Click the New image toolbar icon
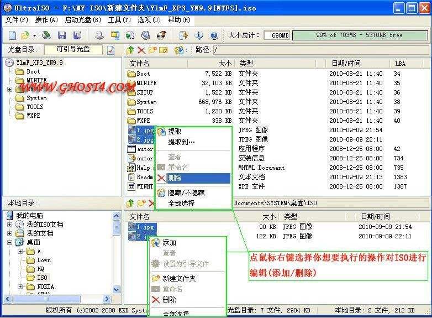The height and width of the screenshot is (318, 432). [12, 35]
